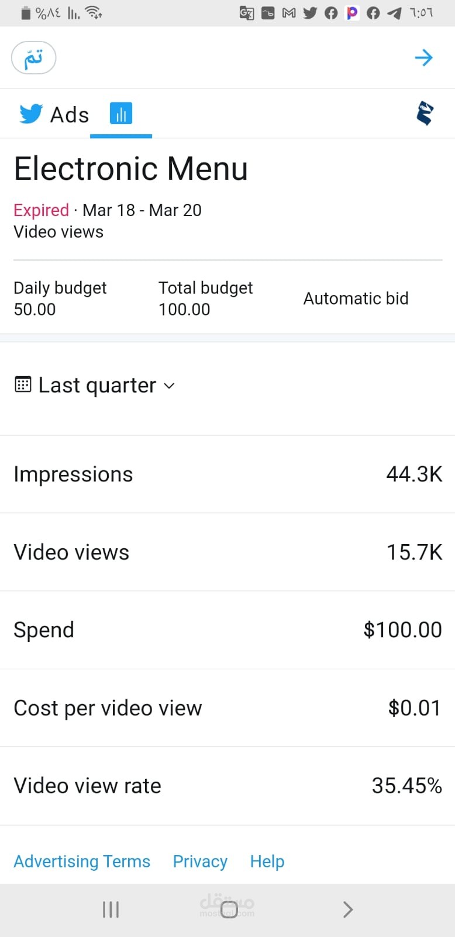Click the account avatar icon beside Ads header

coord(425,113)
